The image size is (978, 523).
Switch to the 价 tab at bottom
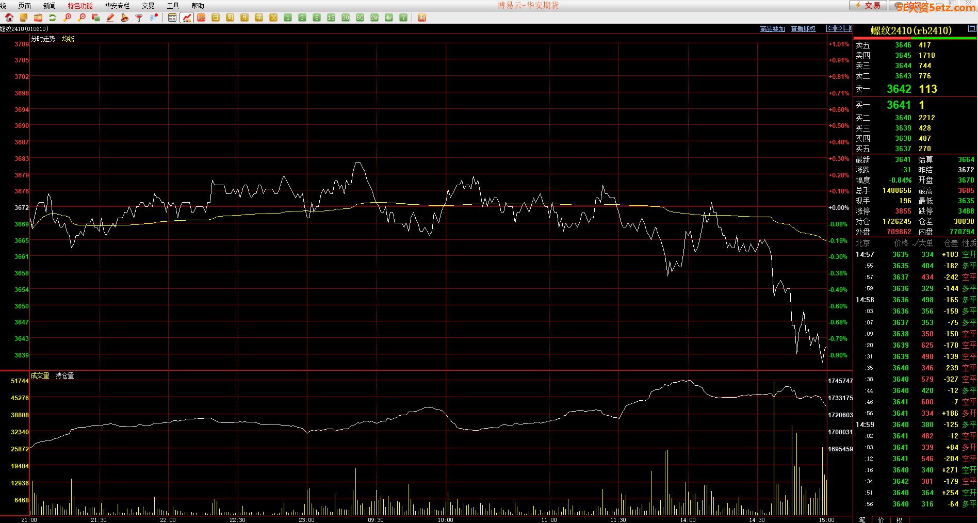[x=881, y=519]
